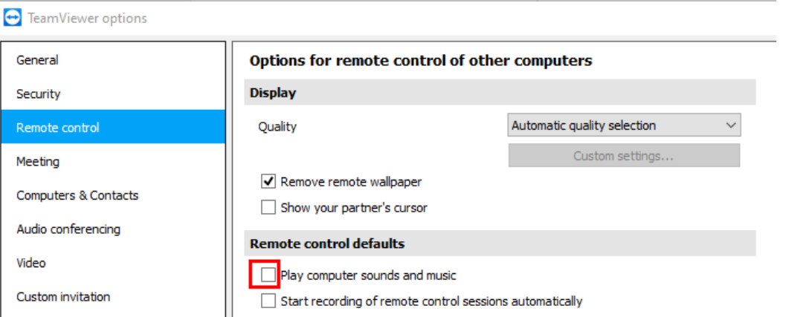Click the TeamViewer logo icon
The height and width of the screenshot is (317, 786).
(13, 18)
